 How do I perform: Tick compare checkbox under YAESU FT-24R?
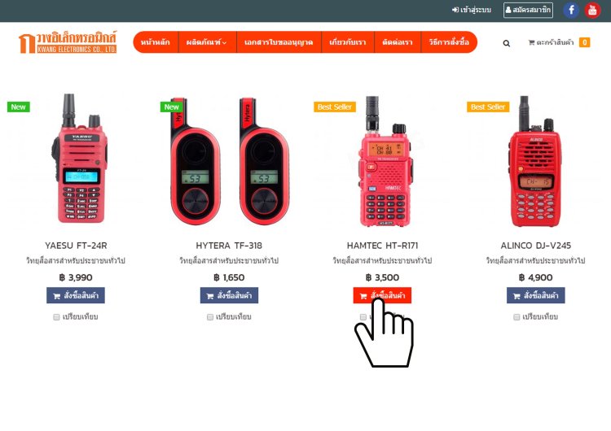coord(56,317)
